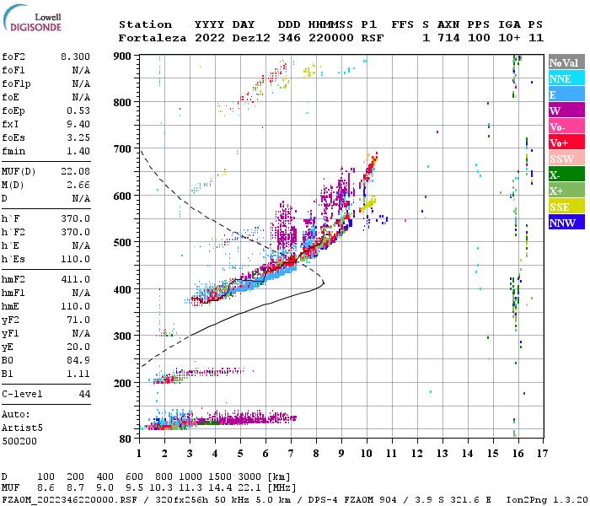Image resolution: width=590 pixels, height=506 pixels.
Task: Click the fxI value 9.40
Action: tap(78, 124)
